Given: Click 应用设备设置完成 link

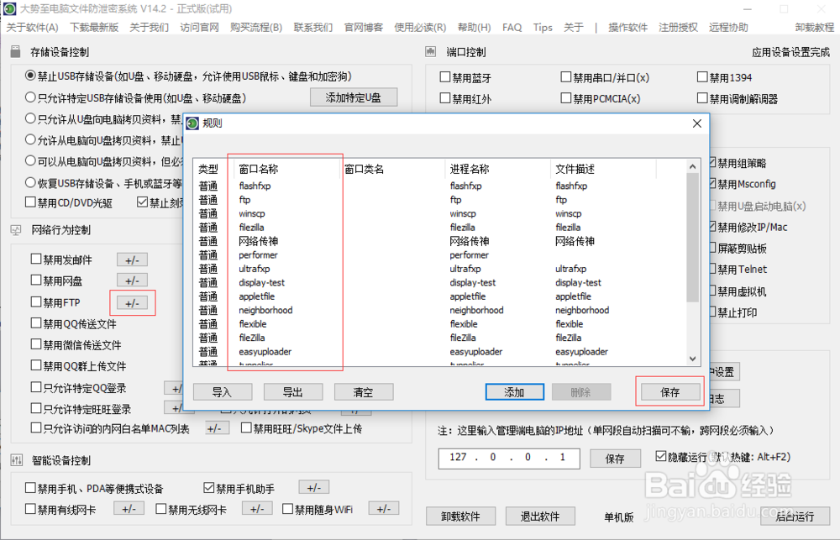Looking at the screenshot, I should point(790,52).
